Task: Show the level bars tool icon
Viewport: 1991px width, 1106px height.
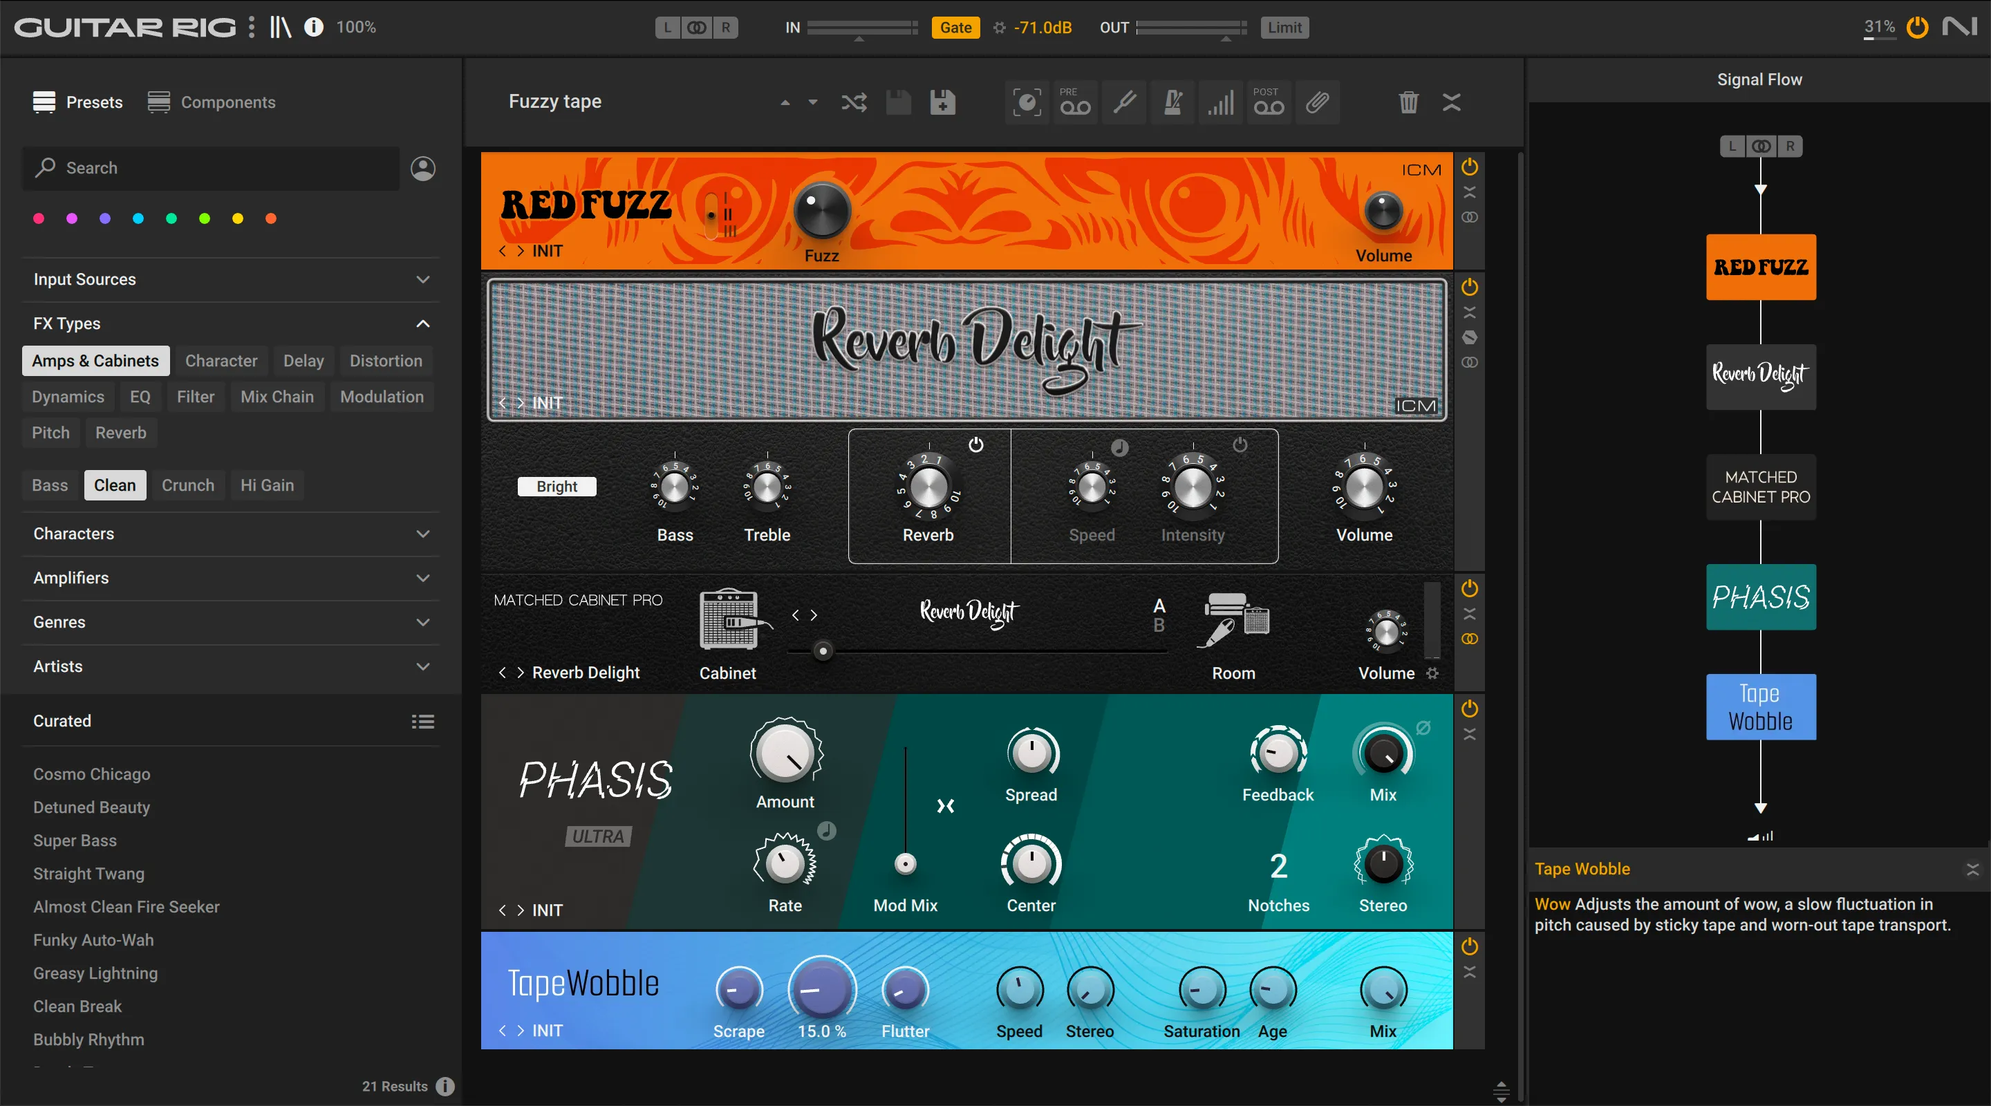Action: [x=1220, y=102]
